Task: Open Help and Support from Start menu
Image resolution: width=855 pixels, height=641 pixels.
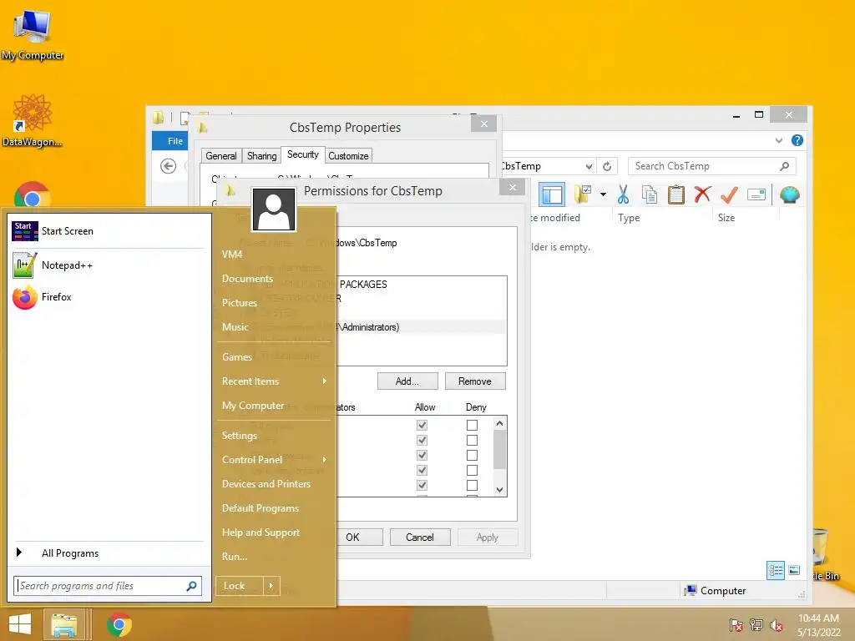Action: coord(261,532)
